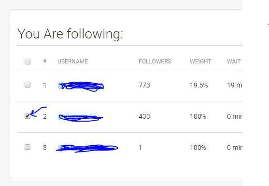Click the WAIT column header
This screenshot has width=269, height=186.
[x=234, y=62]
